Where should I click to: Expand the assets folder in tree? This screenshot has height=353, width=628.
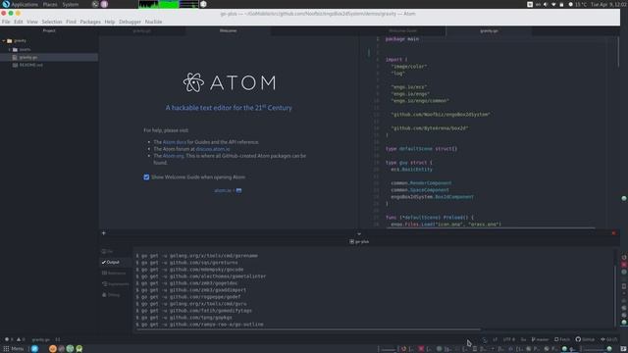[10, 50]
